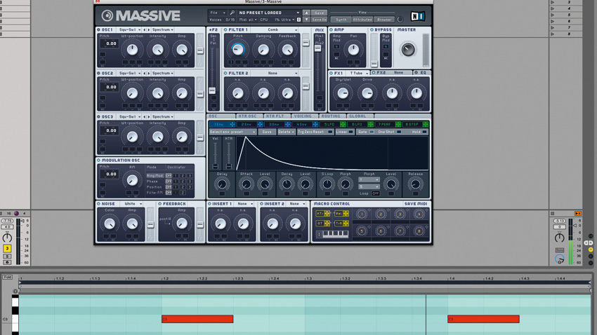
Task: Click the AT macro source handle
Action: 327,224
